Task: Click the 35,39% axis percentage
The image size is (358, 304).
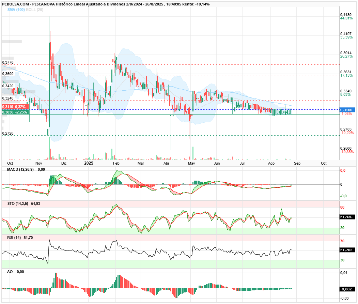Action: (346, 37)
